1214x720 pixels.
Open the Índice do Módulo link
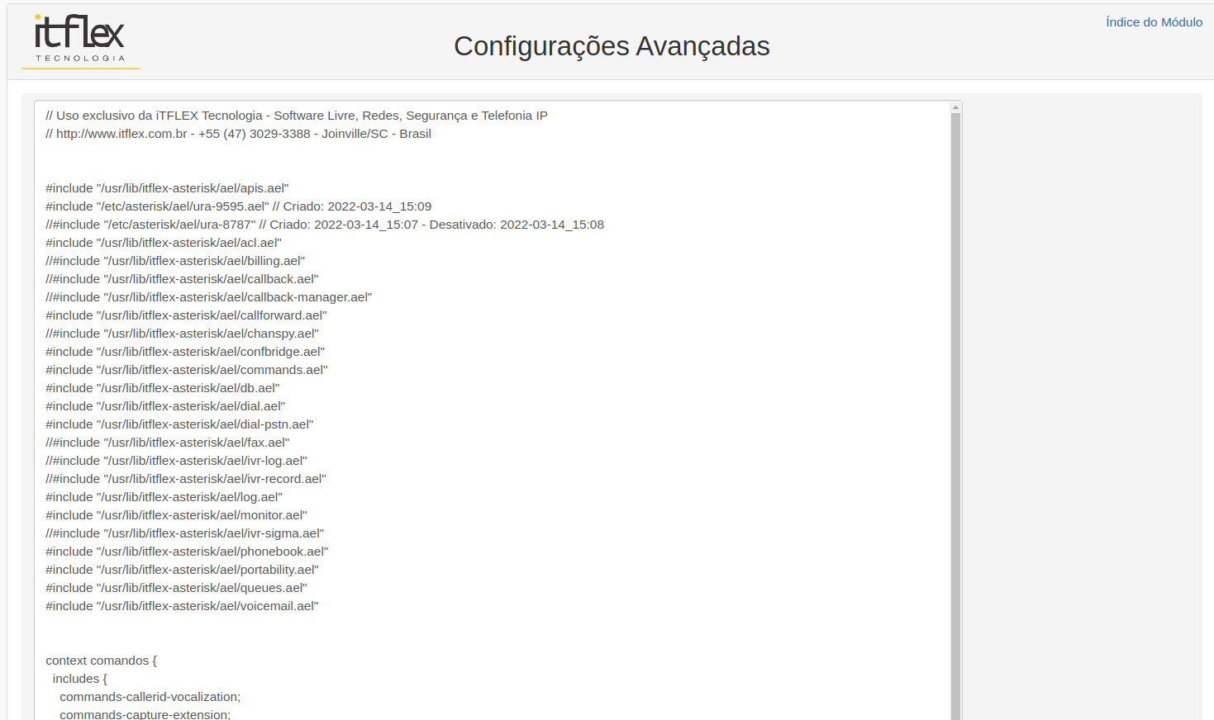click(1154, 22)
